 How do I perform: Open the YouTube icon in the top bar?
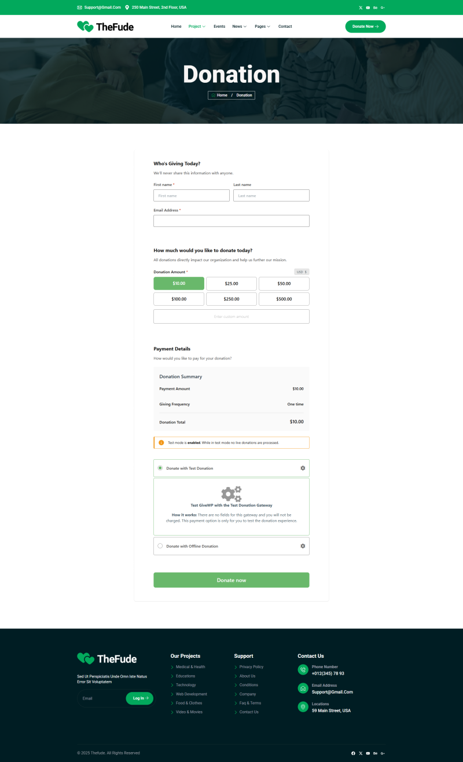[368, 8]
